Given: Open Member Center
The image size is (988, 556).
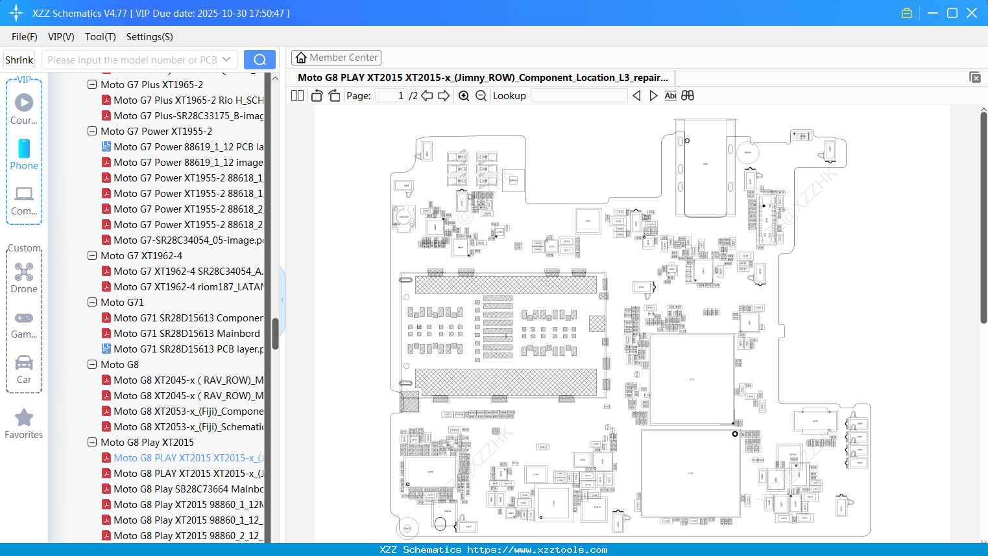Looking at the screenshot, I should click(x=336, y=58).
